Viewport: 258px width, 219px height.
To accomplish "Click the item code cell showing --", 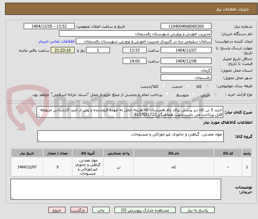I will pyautogui.click(x=228, y=167).
